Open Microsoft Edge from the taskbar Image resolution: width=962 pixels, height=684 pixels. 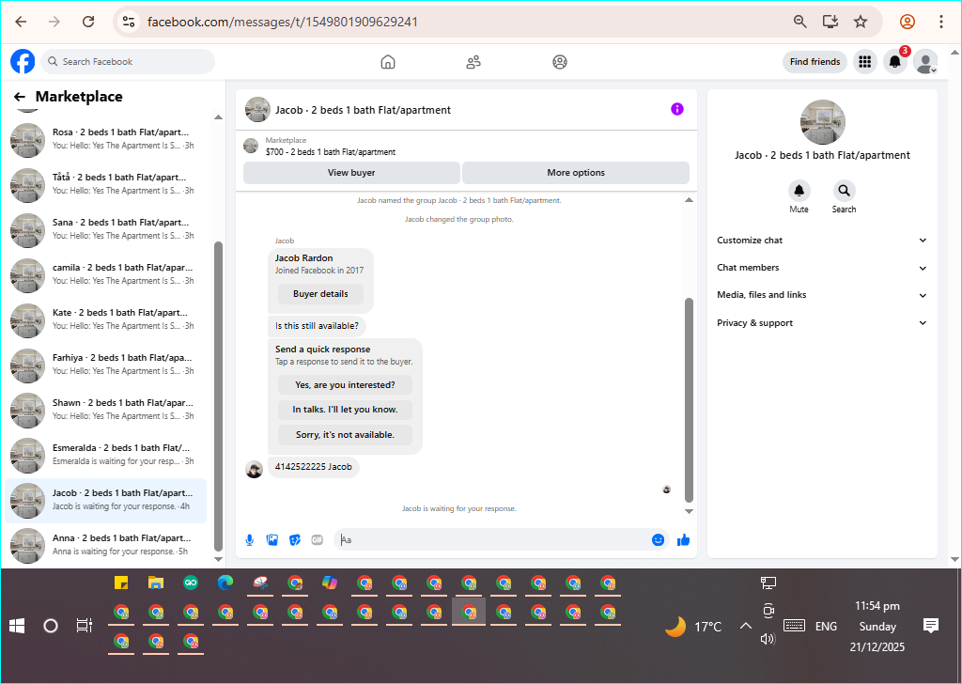(225, 583)
